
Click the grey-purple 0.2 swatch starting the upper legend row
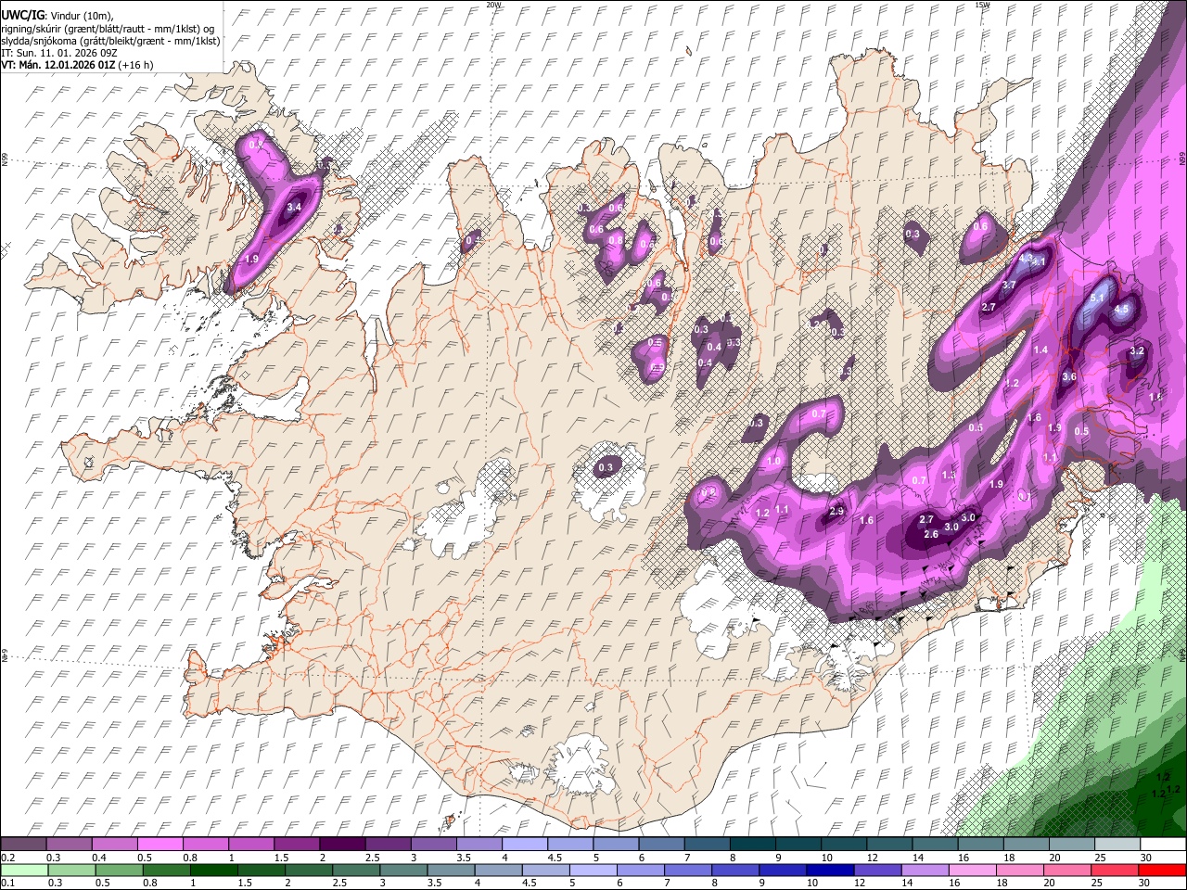tap(23, 844)
